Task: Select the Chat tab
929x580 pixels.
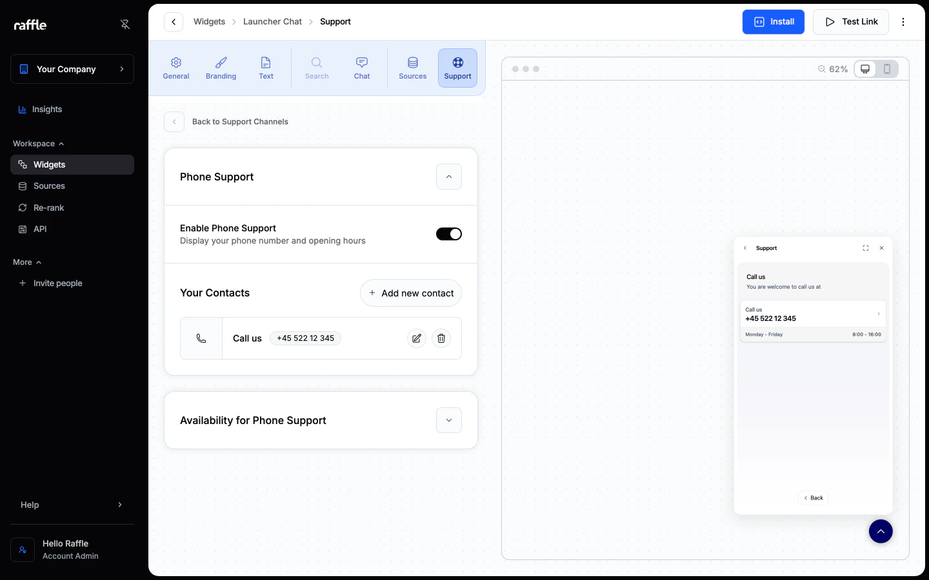Action: point(362,68)
